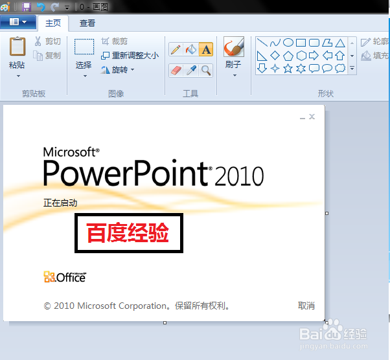This screenshot has height=360, width=390.
Task: Open the Paint application menu button
Action: (18, 22)
